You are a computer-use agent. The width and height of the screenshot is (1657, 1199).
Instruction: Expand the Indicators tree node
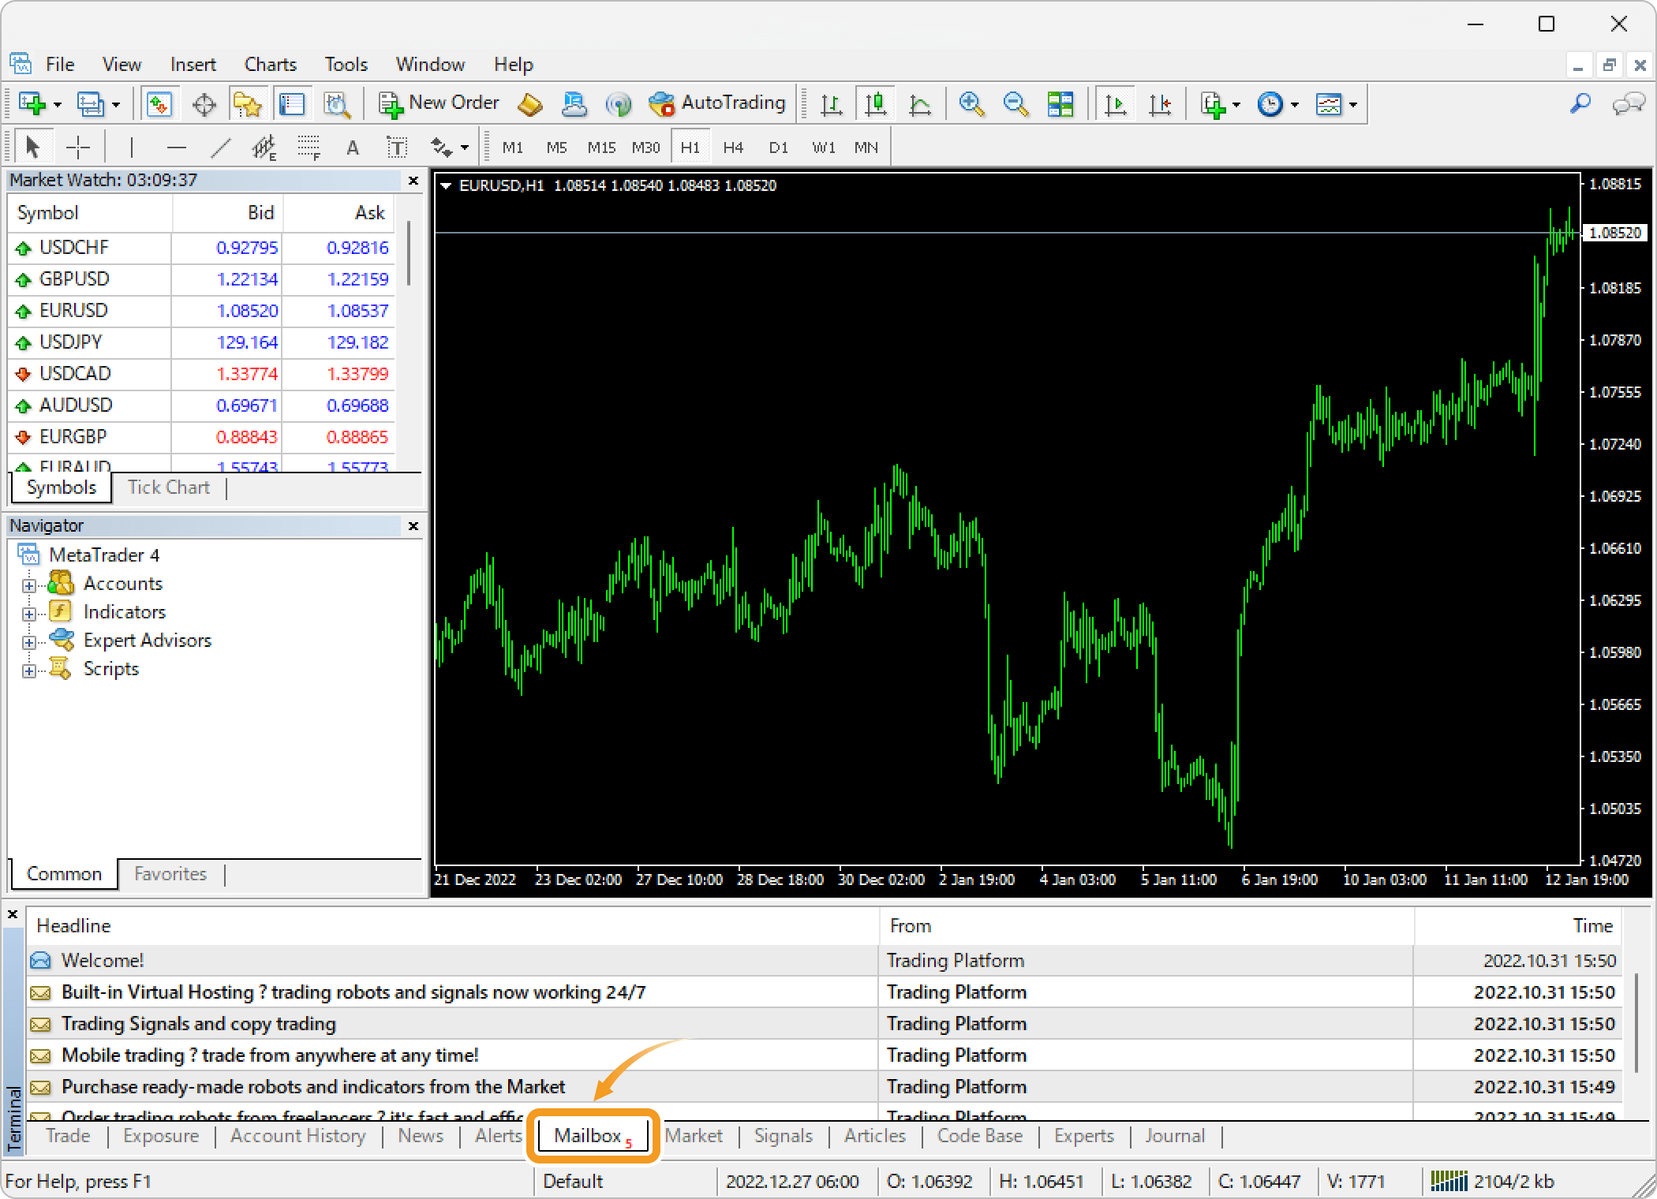29,614
